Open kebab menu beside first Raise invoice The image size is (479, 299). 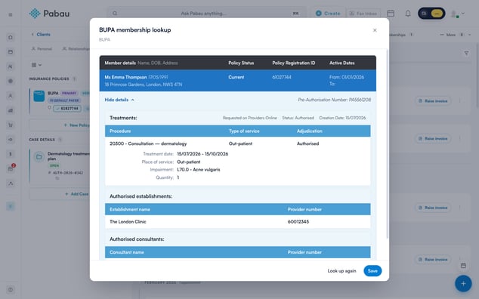(460, 100)
